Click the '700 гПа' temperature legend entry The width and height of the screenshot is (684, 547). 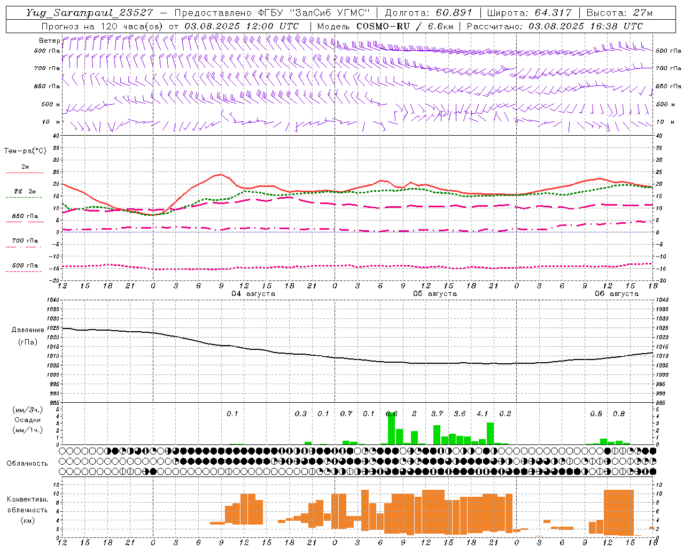pos(25,240)
